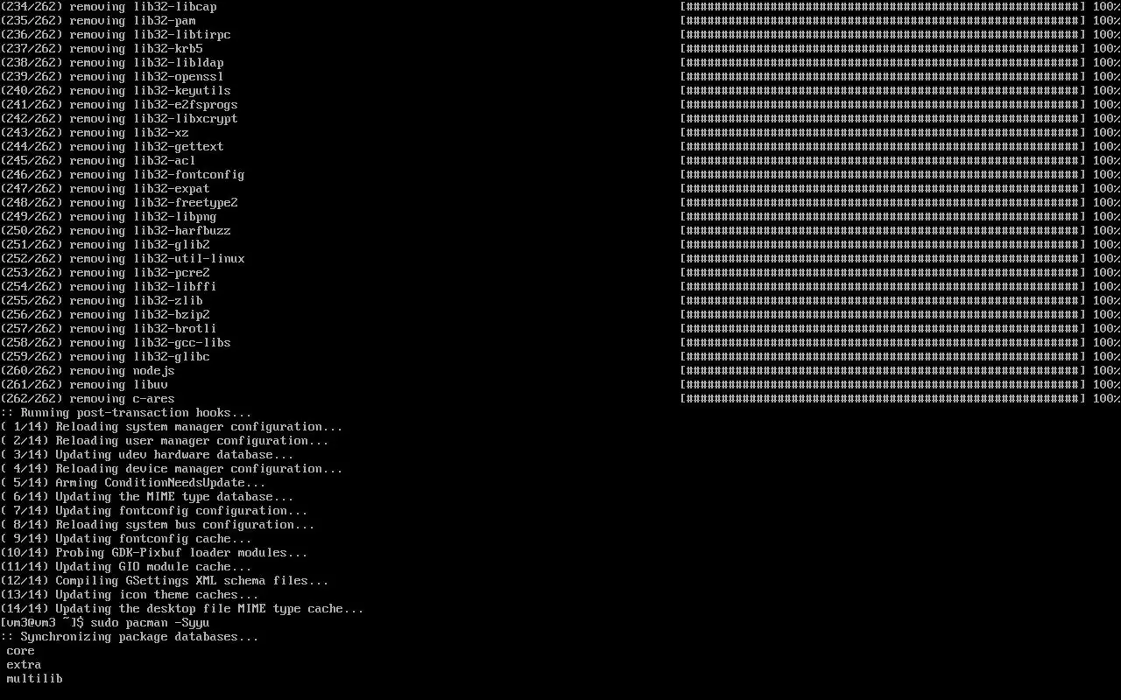Click the progress bar for lib32-harfbuzz
Image resolution: width=1121 pixels, height=700 pixels.
tap(883, 231)
